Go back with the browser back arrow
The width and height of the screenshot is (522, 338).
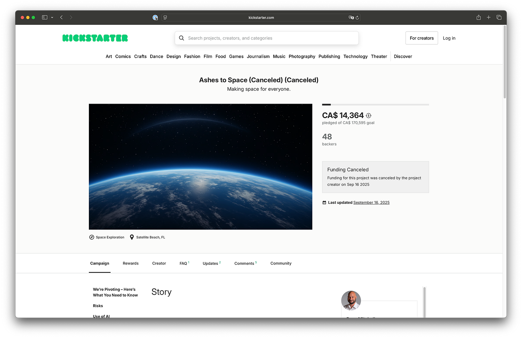[62, 17]
